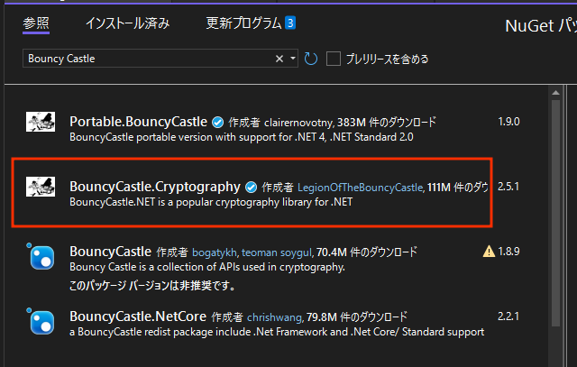This screenshot has height=367, width=577.
Task: Click the scroll-up arrow of the package list
Action: coord(555,93)
